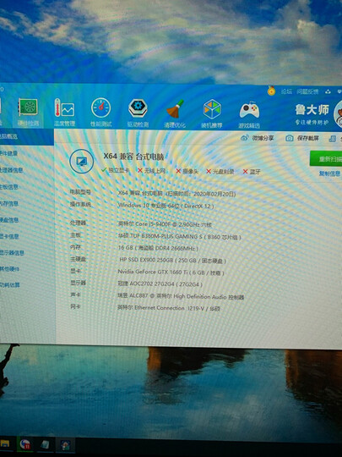Image resolution: width=342 pixels, height=457 pixels.
Task: Open 问题反馈 feedback link
Action: [307, 91]
